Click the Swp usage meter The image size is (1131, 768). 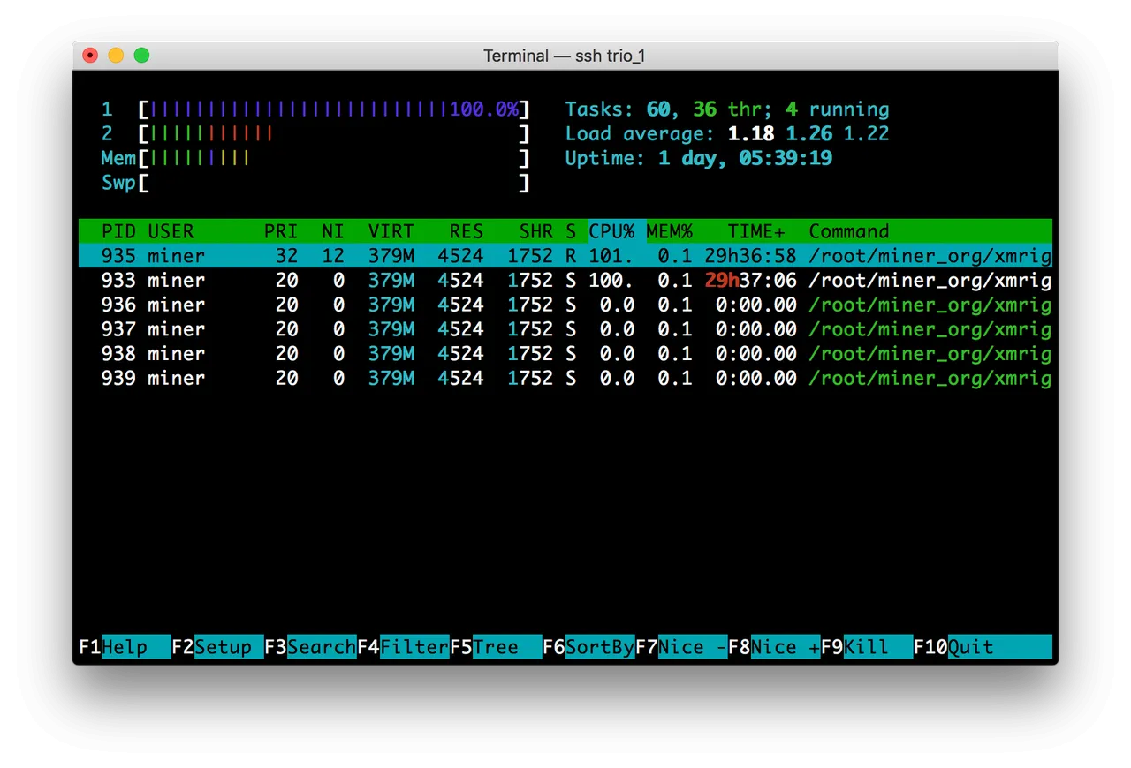pos(334,183)
